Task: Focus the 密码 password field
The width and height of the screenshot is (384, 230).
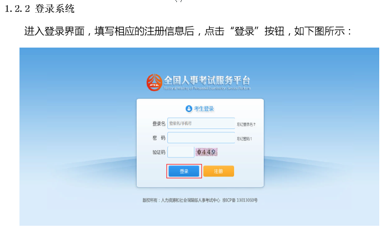Action: click(x=201, y=138)
